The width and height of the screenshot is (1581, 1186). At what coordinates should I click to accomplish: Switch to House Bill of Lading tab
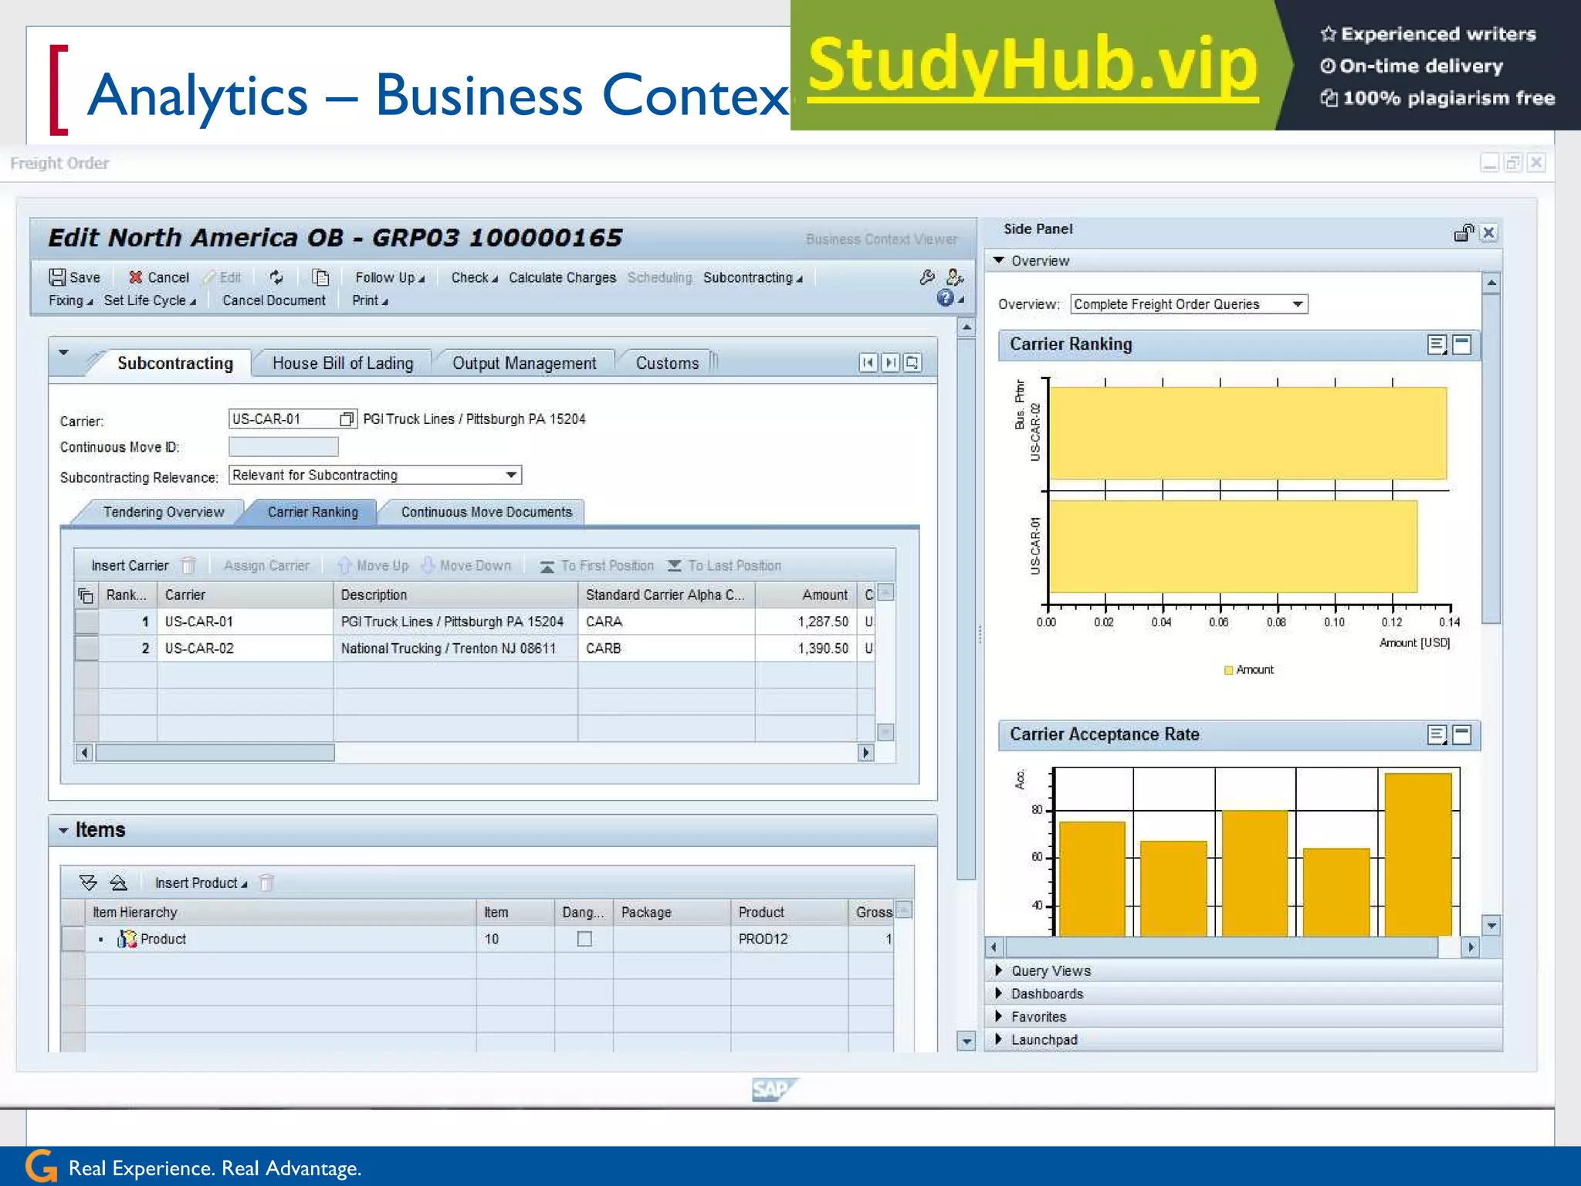click(343, 363)
